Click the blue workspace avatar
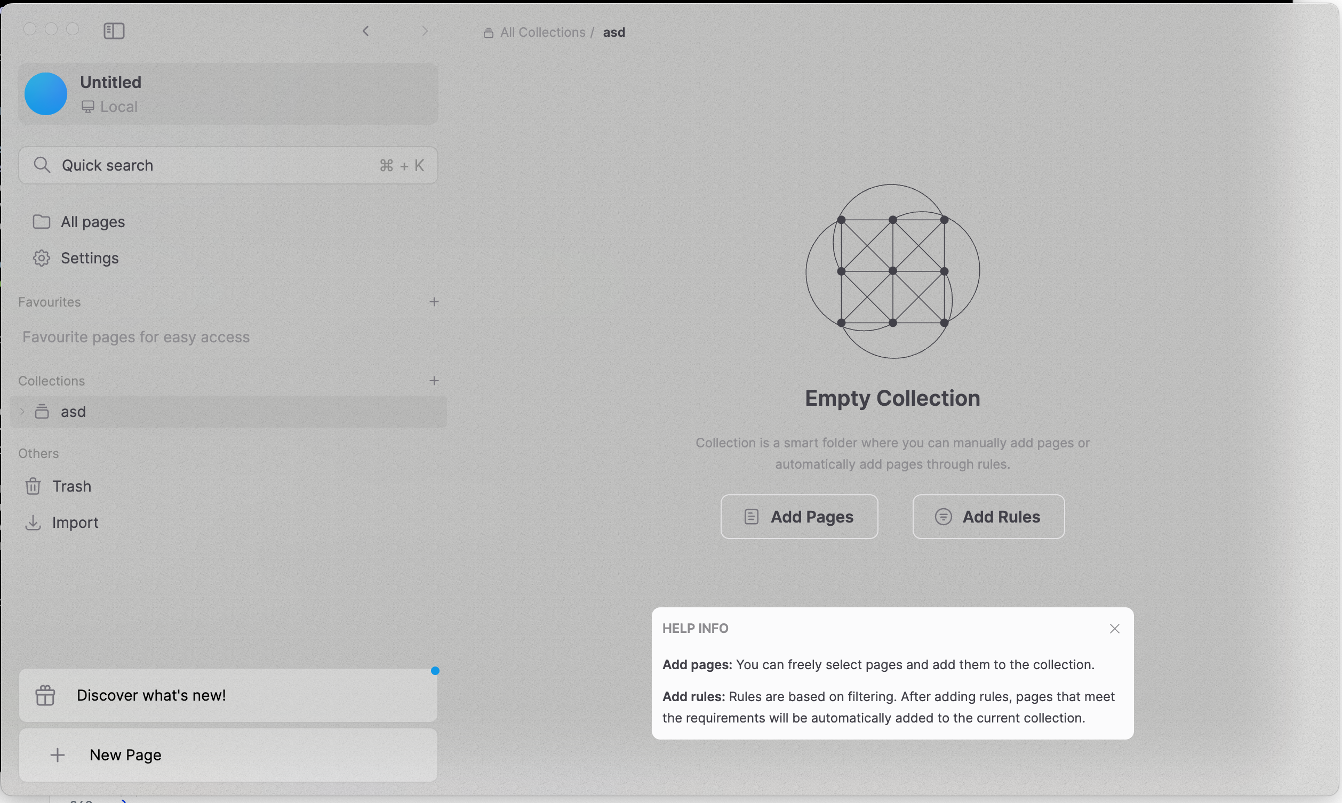1342x803 pixels. click(46, 94)
